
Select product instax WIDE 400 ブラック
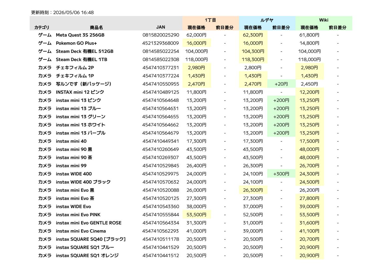click(x=83, y=182)
